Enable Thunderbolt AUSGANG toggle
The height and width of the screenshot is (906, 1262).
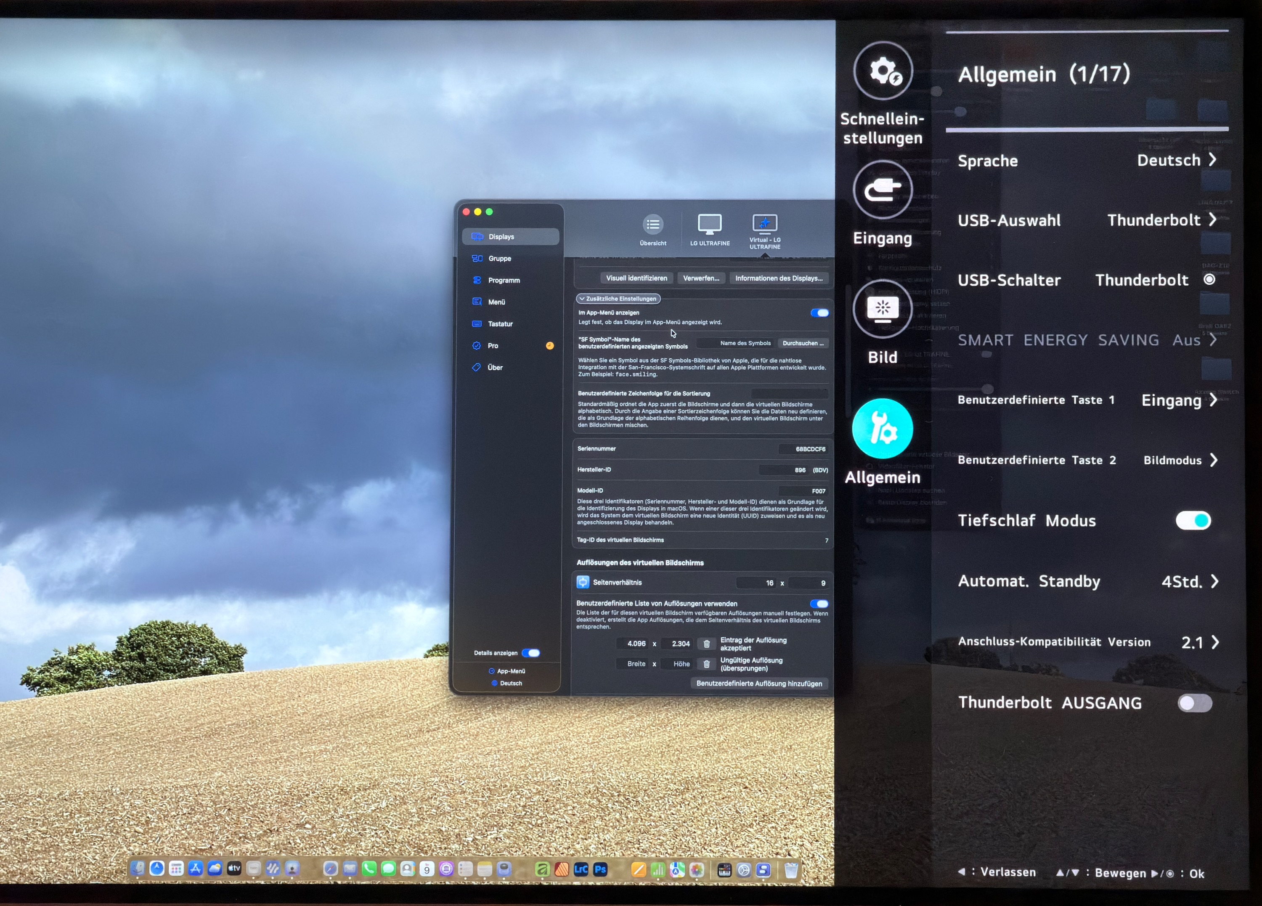[1194, 703]
